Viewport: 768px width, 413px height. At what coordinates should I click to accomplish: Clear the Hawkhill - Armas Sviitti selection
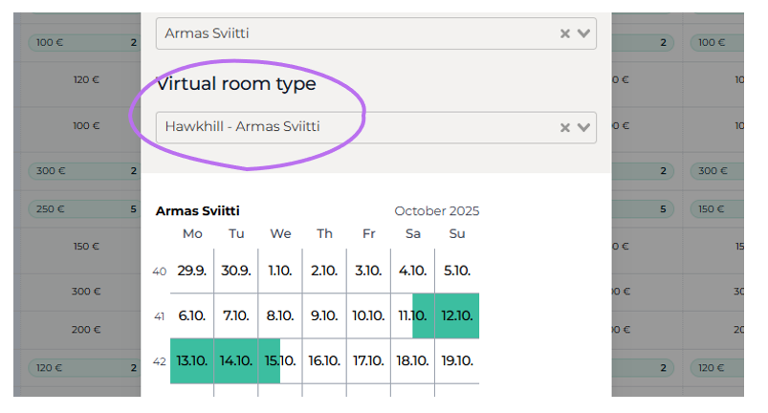(x=565, y=127)
